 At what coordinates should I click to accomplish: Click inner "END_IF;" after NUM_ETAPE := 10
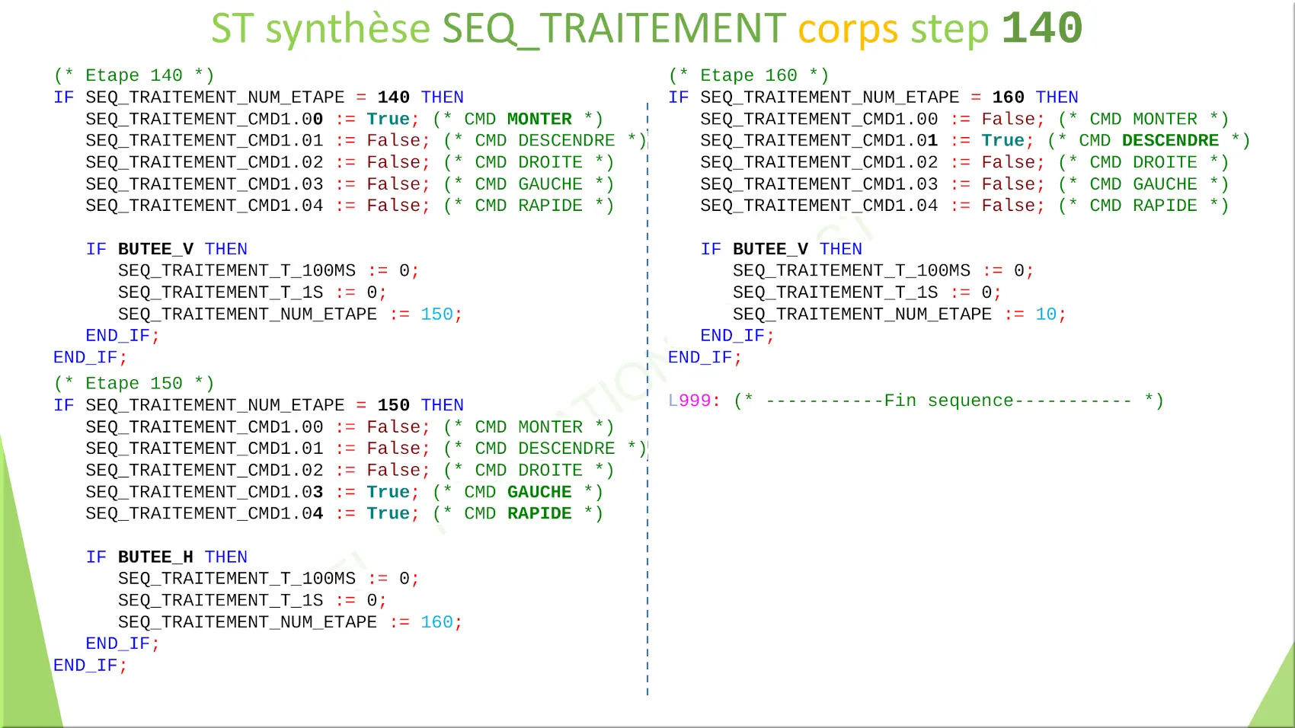(x=737, y=336)
